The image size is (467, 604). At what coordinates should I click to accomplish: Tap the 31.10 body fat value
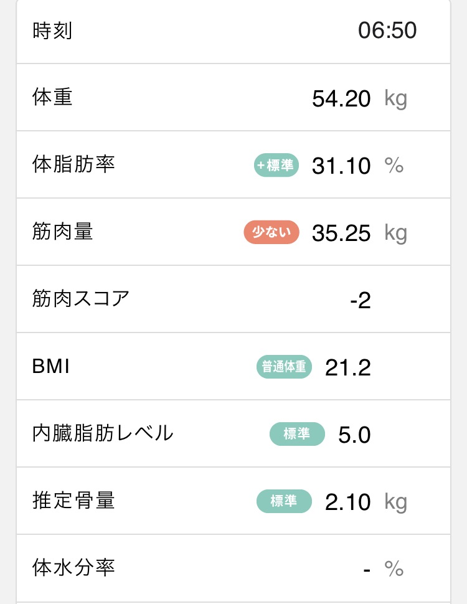341,166
